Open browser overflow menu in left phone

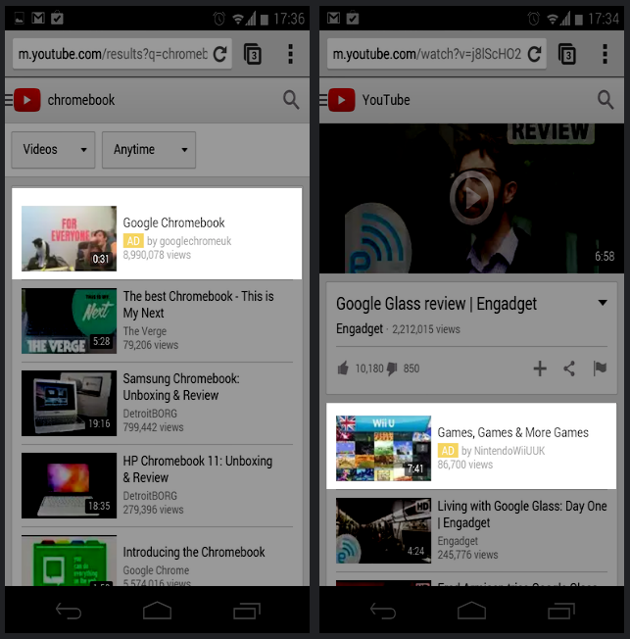click(290, 54)
